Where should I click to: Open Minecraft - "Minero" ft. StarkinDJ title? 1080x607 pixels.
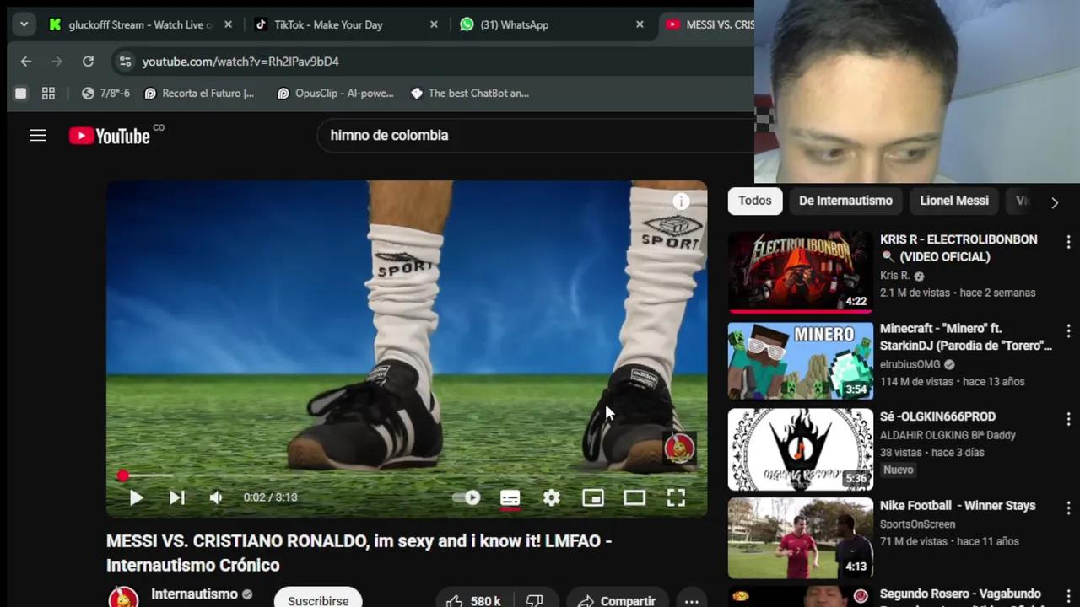(x=966, y=336)
